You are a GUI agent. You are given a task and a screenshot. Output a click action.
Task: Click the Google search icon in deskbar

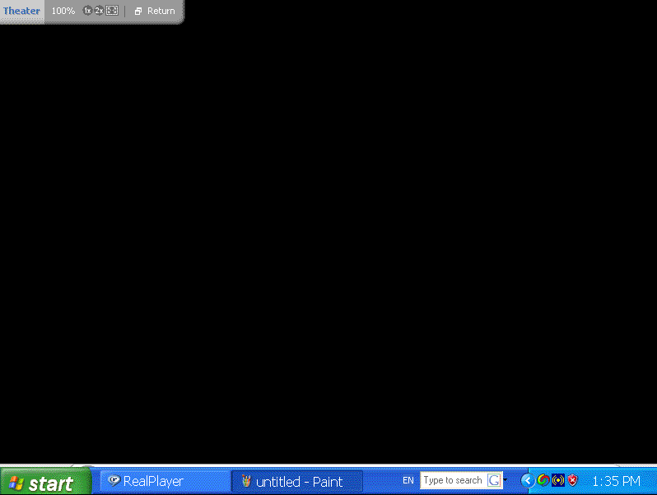coord(494,480)
